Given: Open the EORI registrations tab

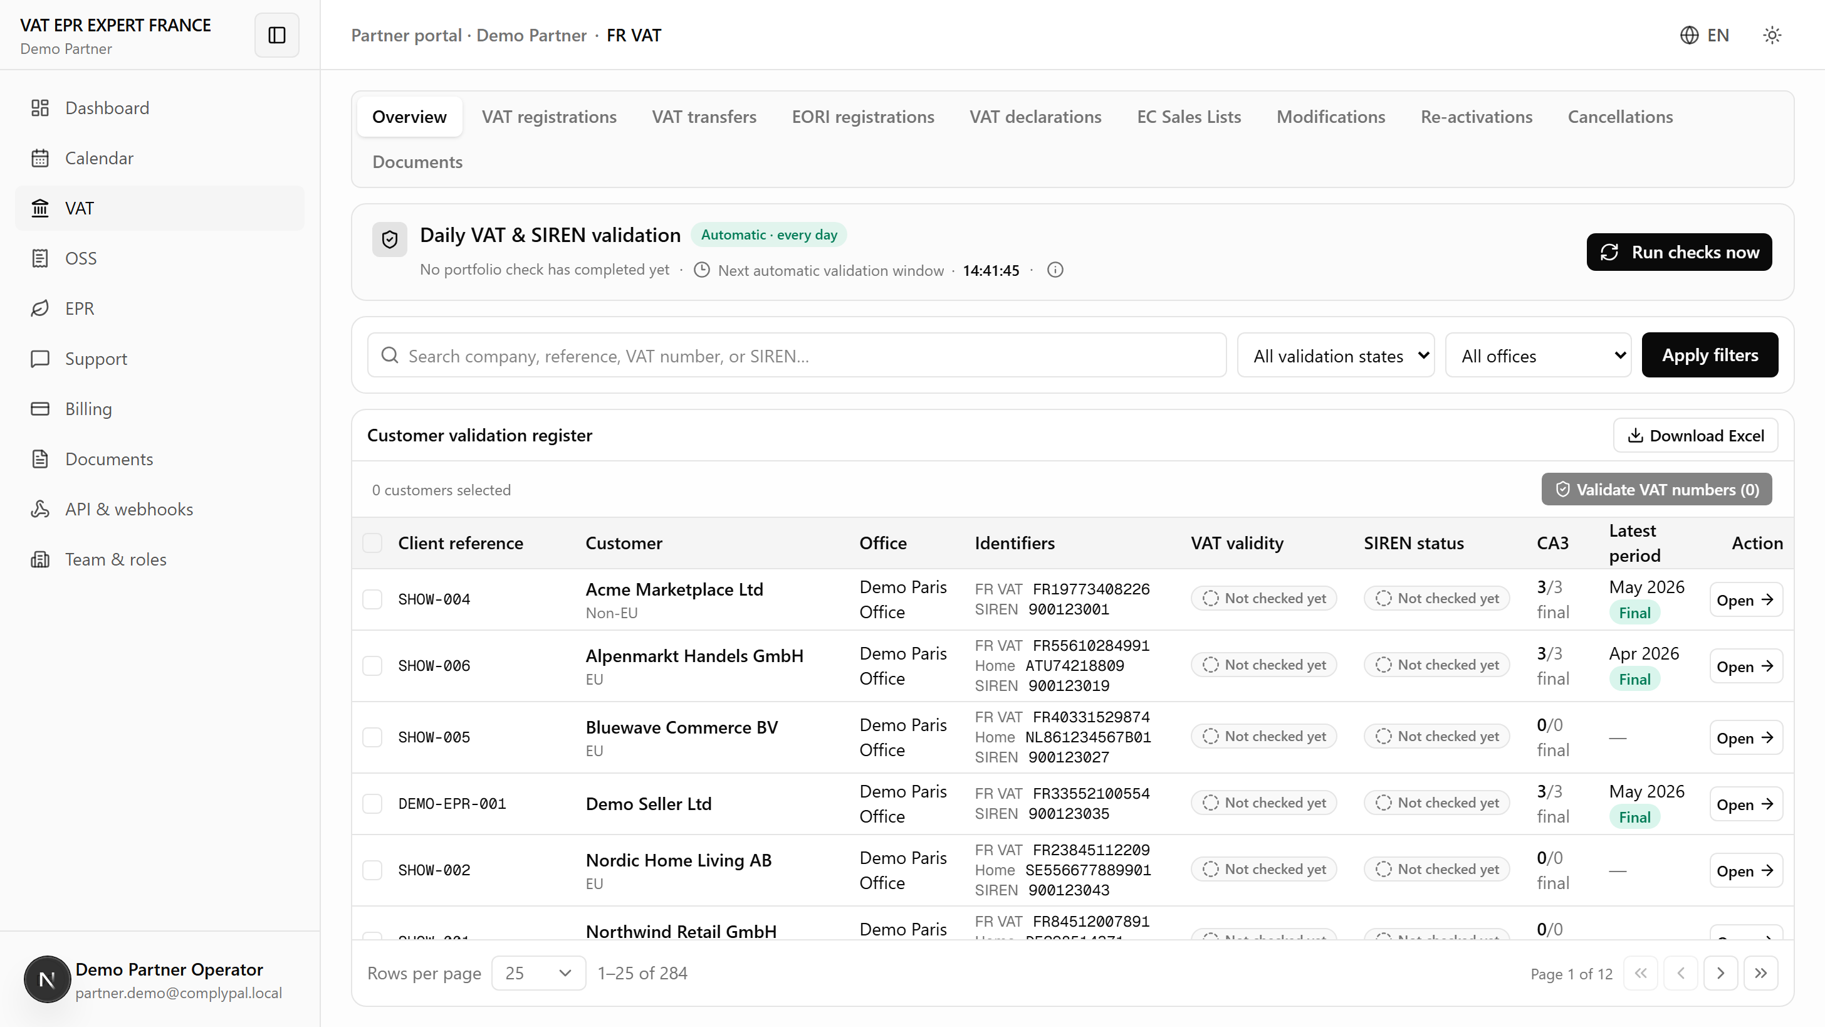Looking at the screenshot, I should (x=863, y=117).
